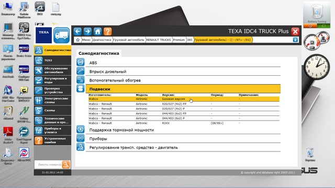Screen dimensions: 335x188
Task: Click the auxiliary heating system icon
Action: coord(80,79)
